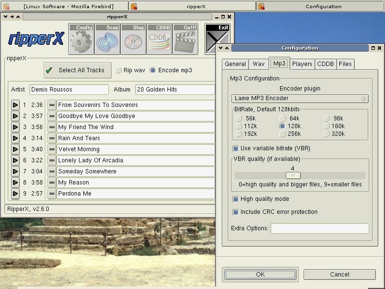Click the shade-up arrow on ripperX title bar
Viewport: 385px width, 289px height.
(18, 17)
